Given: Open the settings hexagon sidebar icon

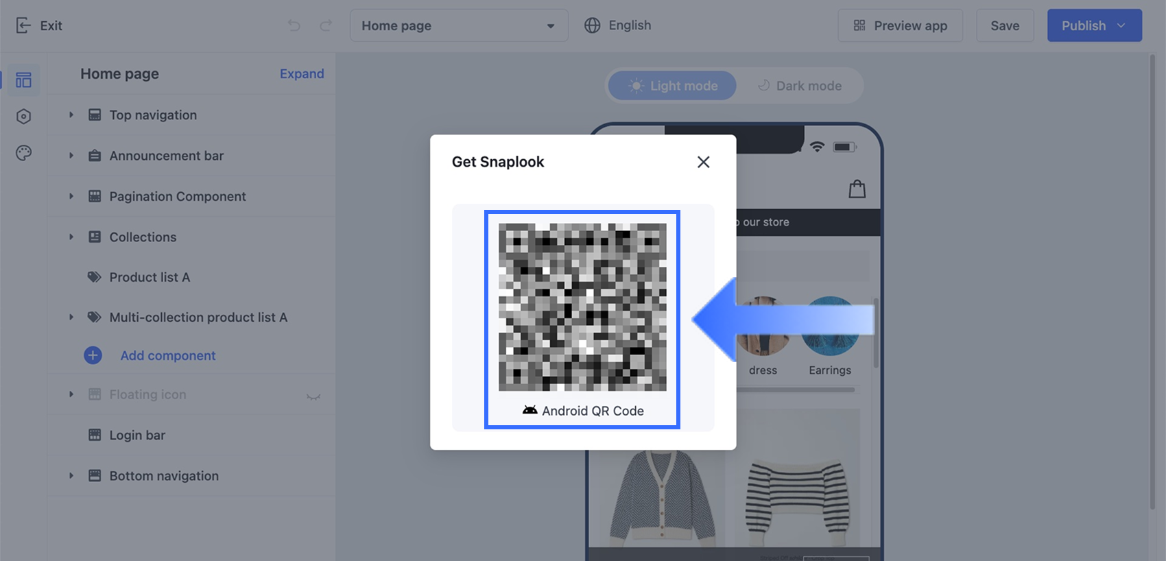Looking at the screenshot, I should point(23,117).
